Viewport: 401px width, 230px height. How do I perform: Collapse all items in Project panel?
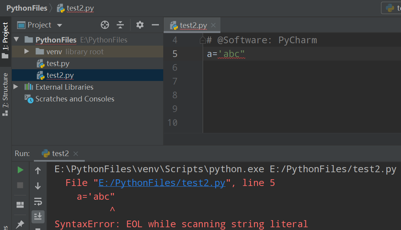pyautogui.click(x=120, y=25)
